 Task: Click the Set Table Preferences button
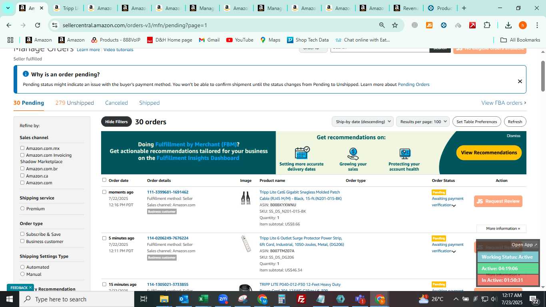pyautogui.click(x=476, y=122)
